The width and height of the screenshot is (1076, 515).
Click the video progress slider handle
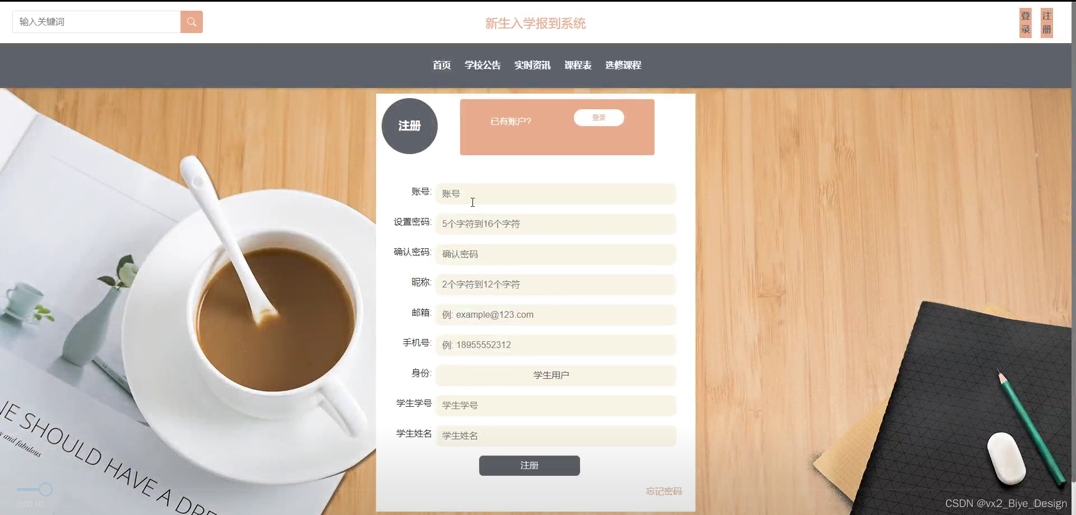(x=46, y=490)
